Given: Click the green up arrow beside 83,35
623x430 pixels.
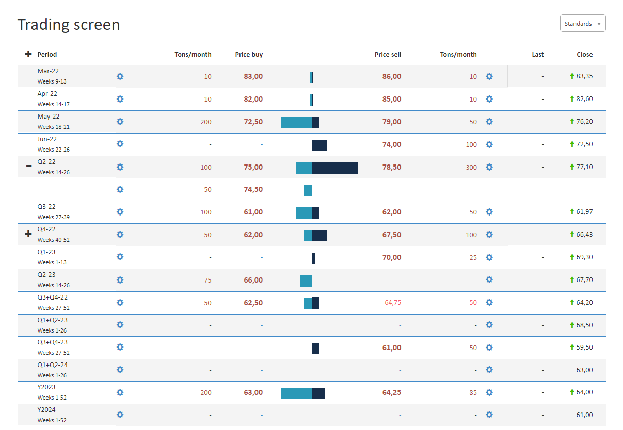Looking at the screenshot, I should point(572,76).
